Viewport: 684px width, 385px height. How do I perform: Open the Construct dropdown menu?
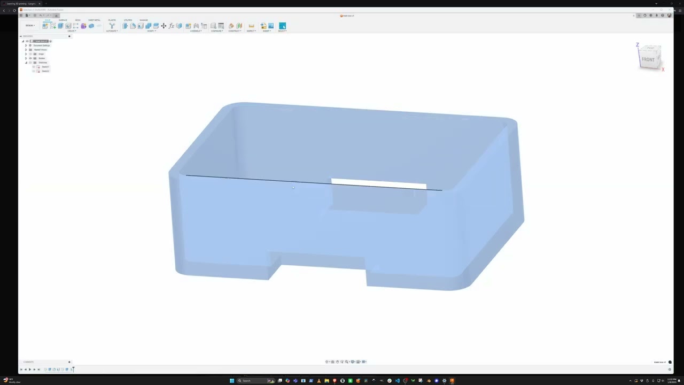(235, 31)
